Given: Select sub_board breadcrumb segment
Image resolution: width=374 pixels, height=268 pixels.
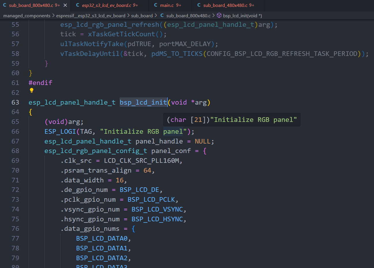Looking at the screenshot, I should point(142,16).
